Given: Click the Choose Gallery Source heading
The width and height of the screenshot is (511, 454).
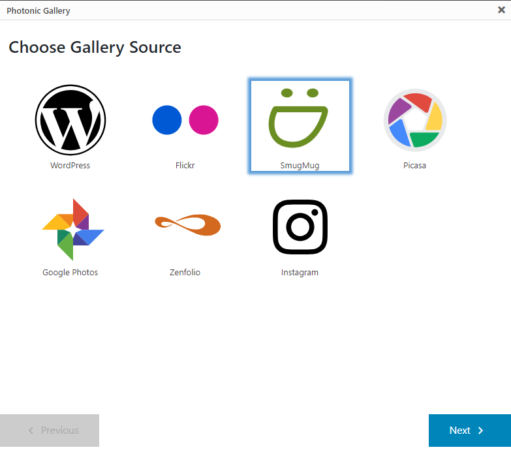Looking at the screenshot, I should pos(95,48).
